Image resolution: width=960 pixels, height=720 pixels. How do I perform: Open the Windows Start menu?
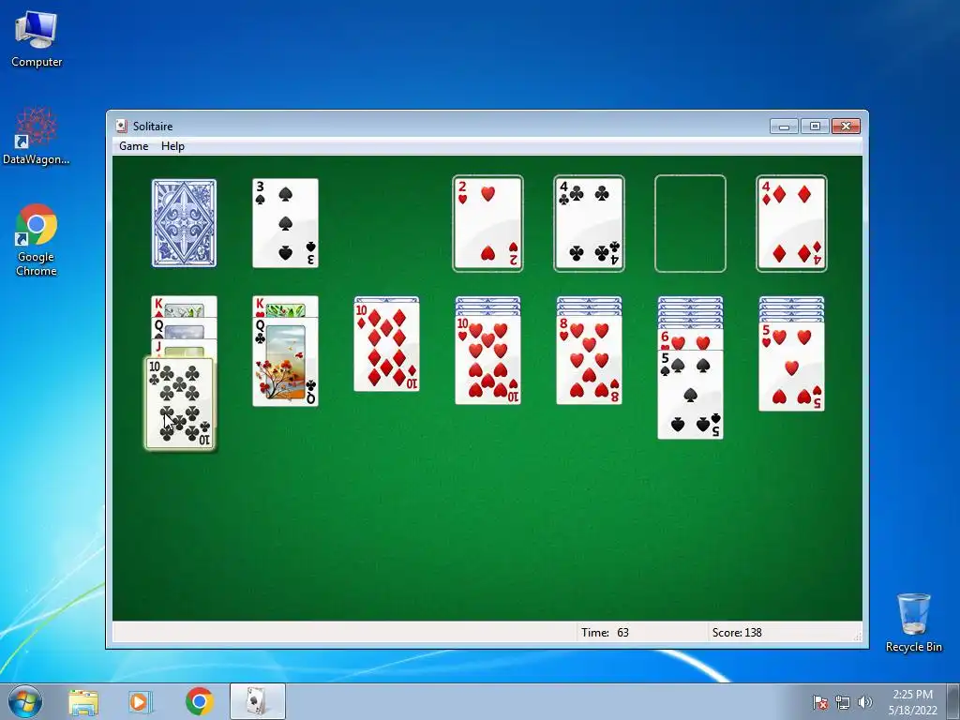25,701
